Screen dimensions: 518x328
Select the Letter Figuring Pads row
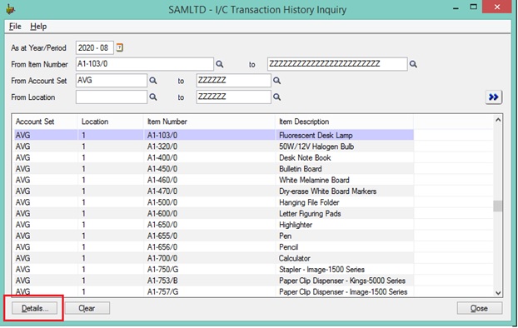(x=214, y=214)
